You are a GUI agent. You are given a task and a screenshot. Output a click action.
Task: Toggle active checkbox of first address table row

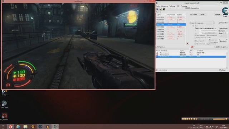coord(157,53)
